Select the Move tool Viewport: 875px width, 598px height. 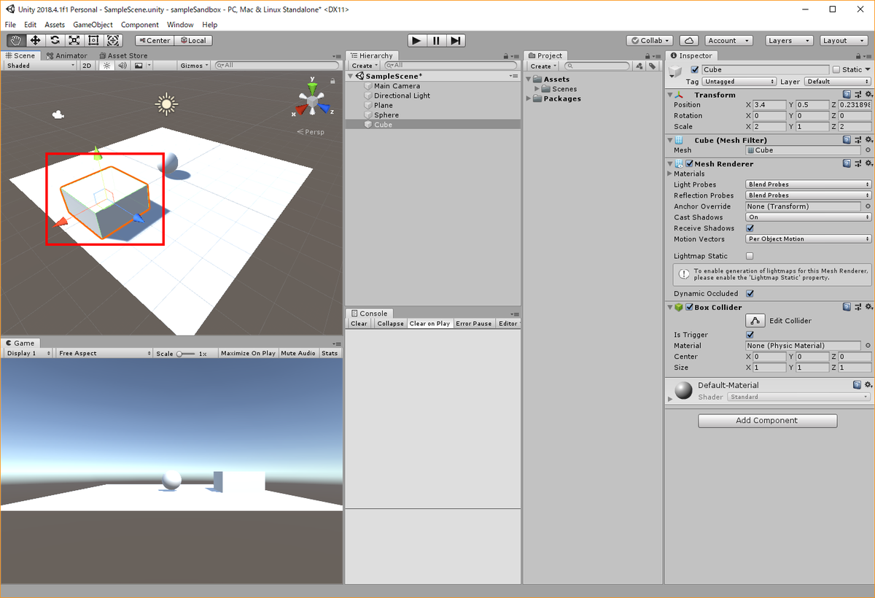pos(36,41)
